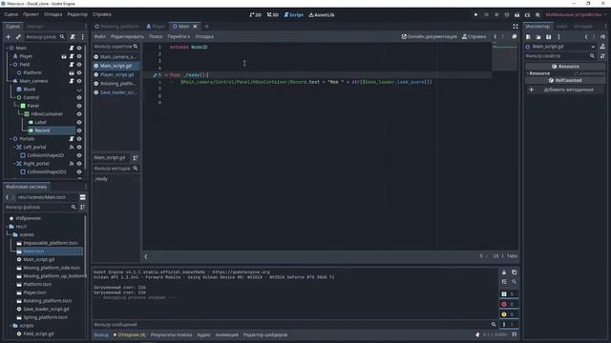Open the Аудио bottom panel

coord(203,334)
